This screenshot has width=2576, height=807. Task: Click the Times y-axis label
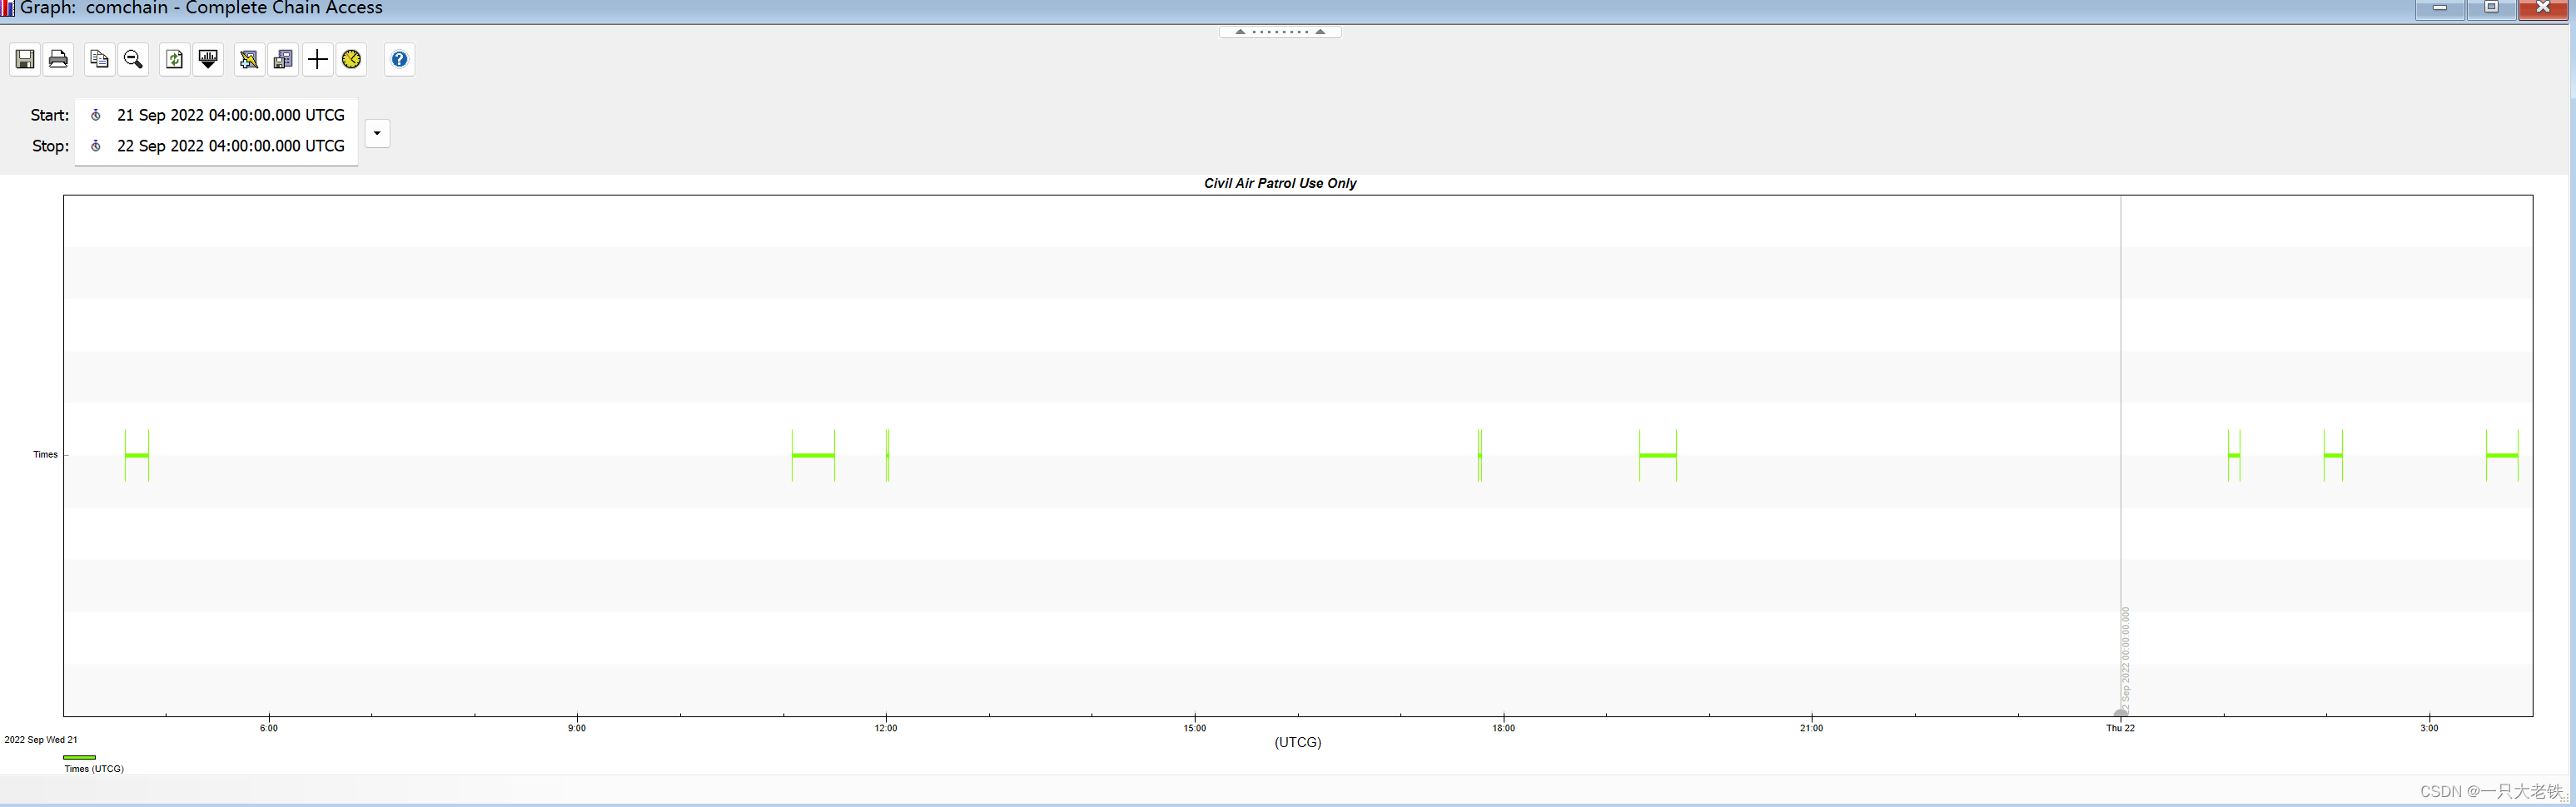click(x=46, y=454)
